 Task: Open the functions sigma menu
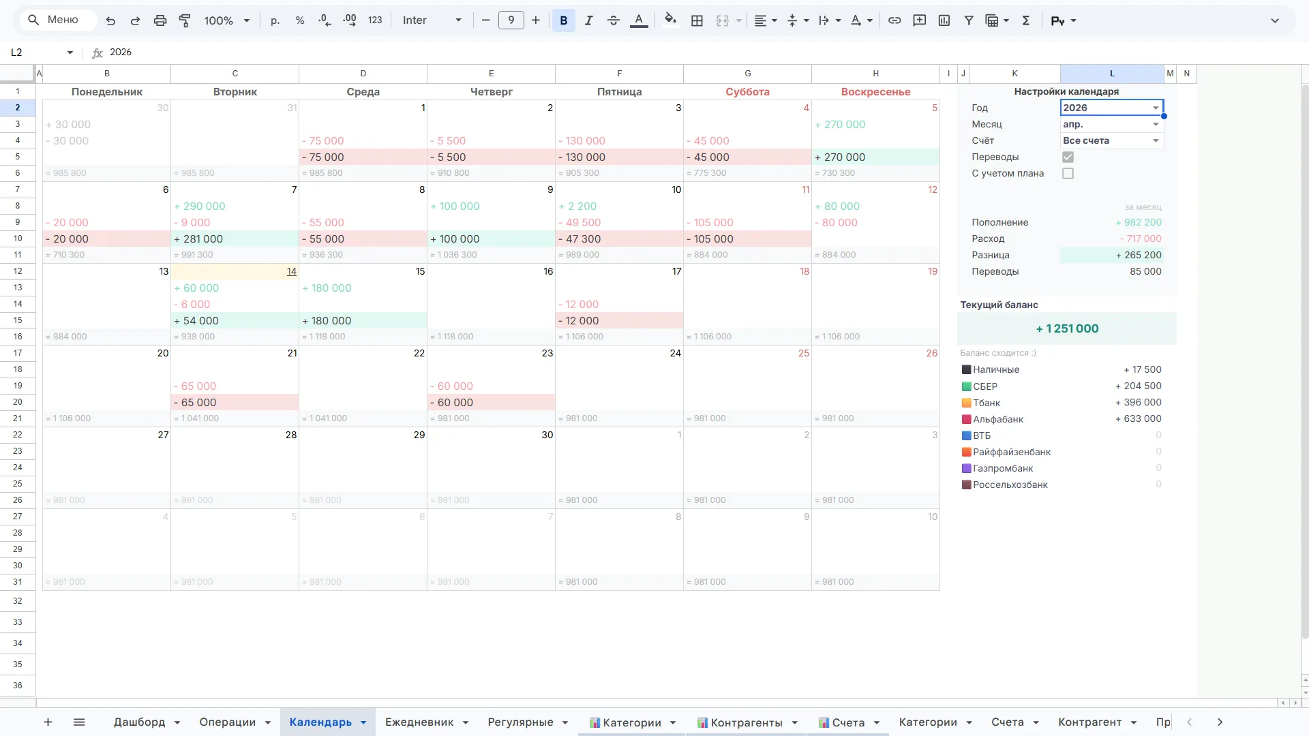[x=1026, y=20]
